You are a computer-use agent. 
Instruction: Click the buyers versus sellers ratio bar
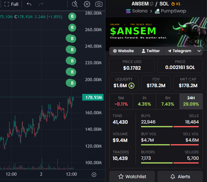click(x=170, y=163)
